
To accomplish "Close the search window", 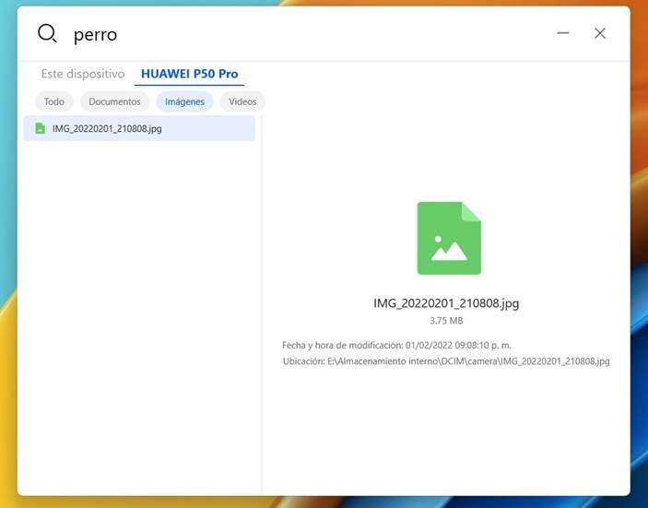I will (600, 33).
